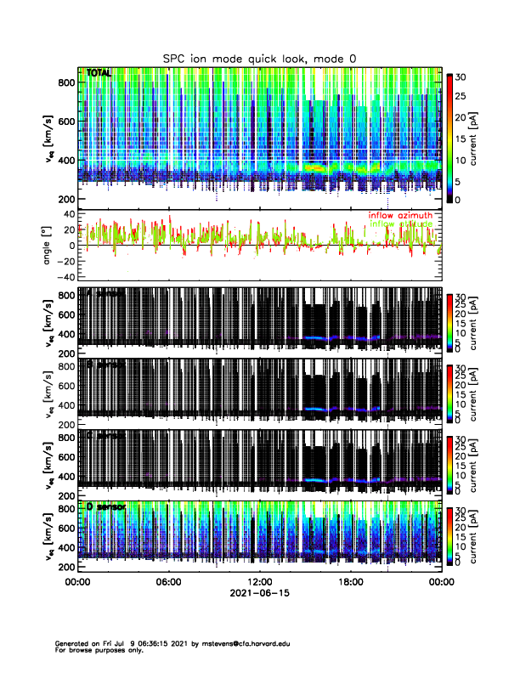Click the "current [pA]" label of top colorbar

(x=482, y=136)
